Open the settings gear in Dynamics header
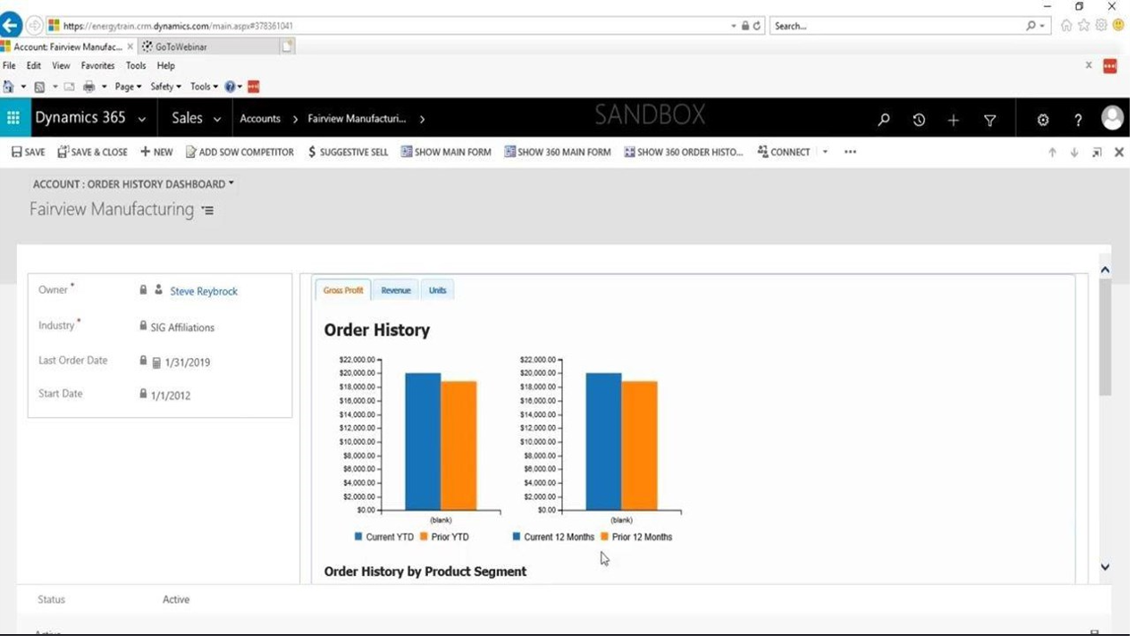1144x643 pixels. [1043, 120]
